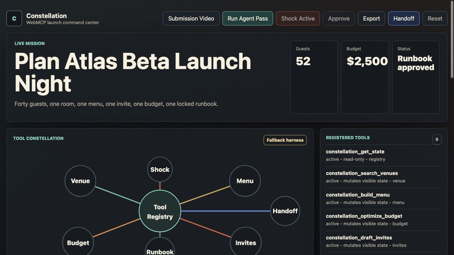The height and width of the screenshot is (255, 454).
Task: Click the TOOL CONSTELLATION heading
Action: [38, 138]
